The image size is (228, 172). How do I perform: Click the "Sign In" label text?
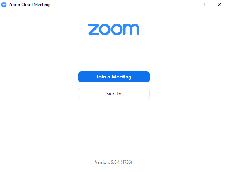(x=114, y=94)
